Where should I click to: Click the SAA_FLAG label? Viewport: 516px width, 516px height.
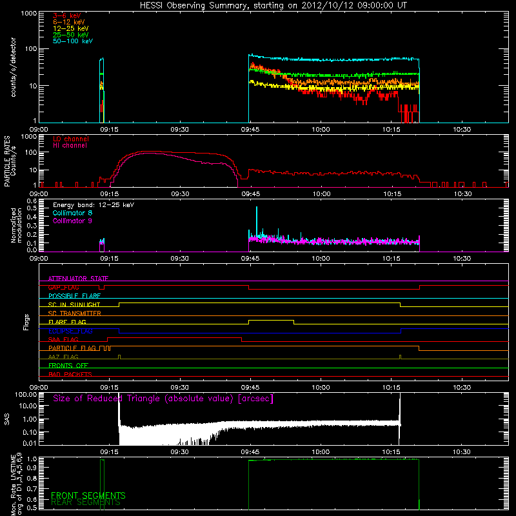[x=63, y=340]
